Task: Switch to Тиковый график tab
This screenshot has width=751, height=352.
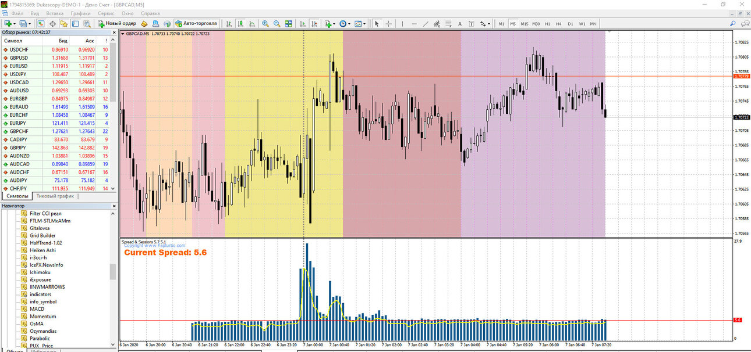Action: click(x=55, y=196)
